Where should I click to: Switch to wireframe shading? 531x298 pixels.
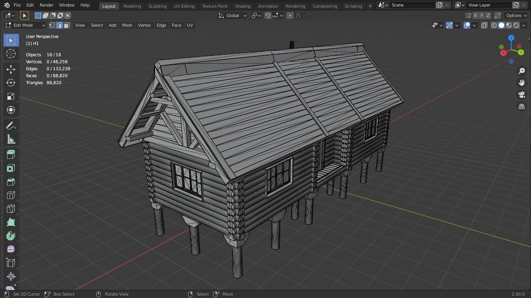[494, 25]
